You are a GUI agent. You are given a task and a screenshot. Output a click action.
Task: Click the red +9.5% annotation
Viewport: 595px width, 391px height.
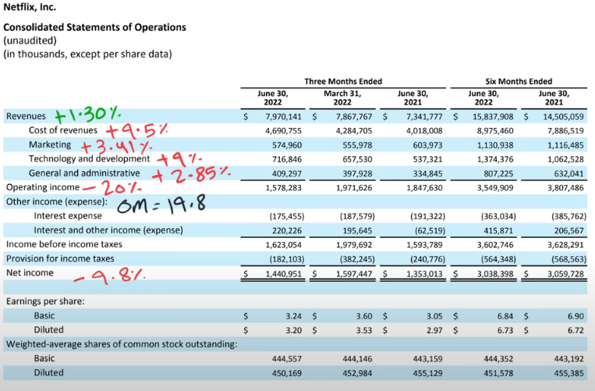(x=136, y=131)
